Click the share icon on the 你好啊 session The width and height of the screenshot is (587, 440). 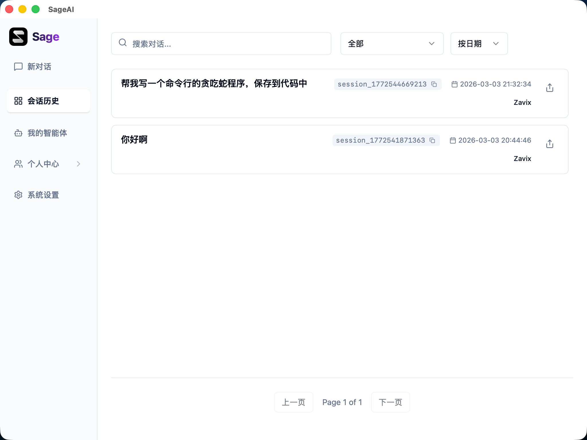pos(550,144)
